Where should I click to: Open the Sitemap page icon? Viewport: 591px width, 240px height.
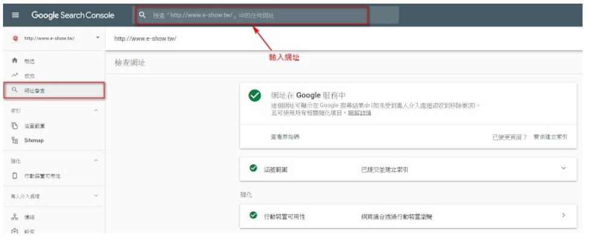(15, 140)
